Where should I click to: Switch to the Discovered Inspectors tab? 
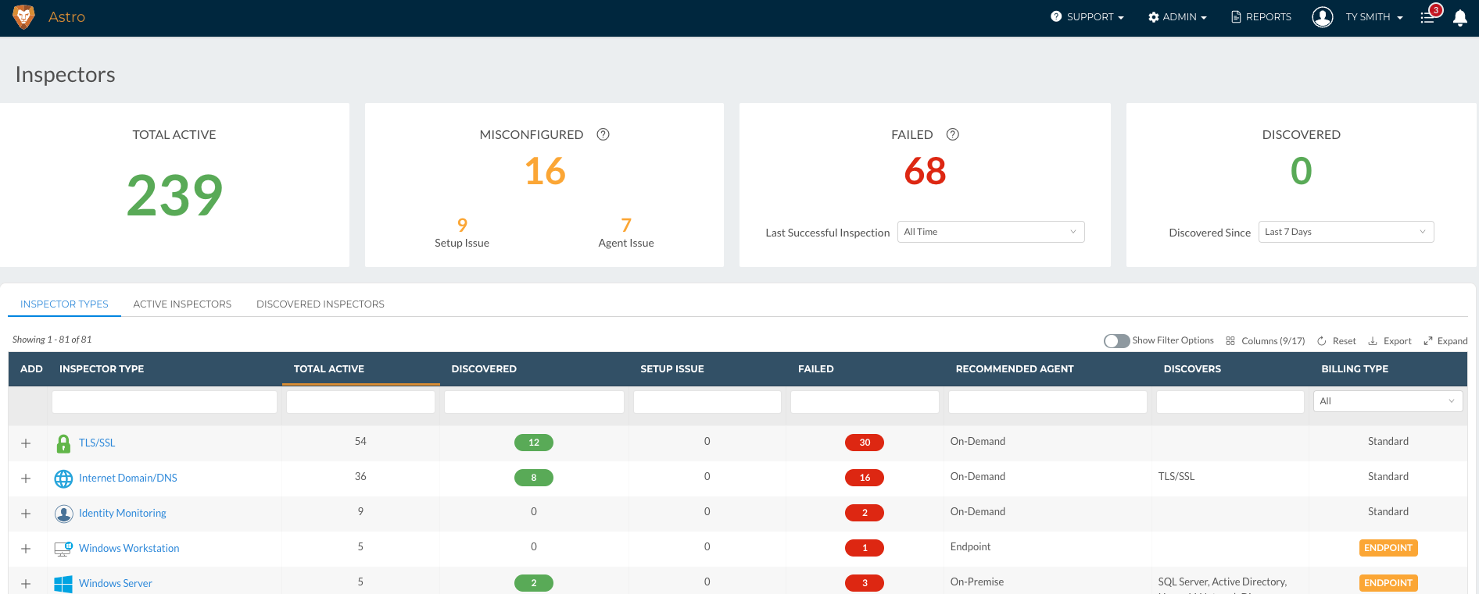tap(320, 304)
